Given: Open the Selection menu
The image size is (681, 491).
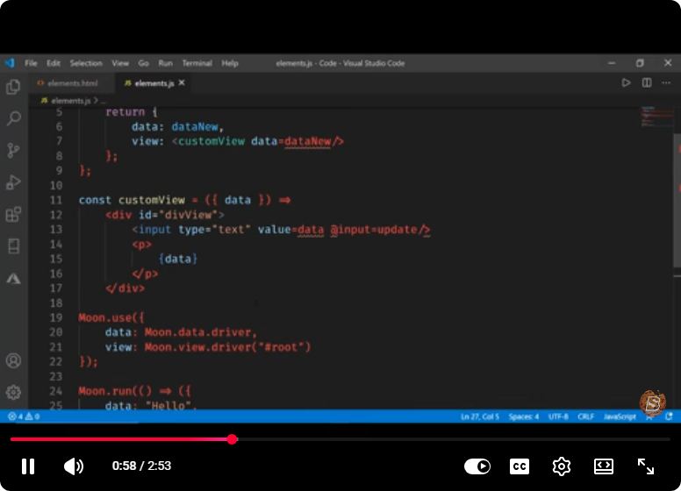Looking at the screenshot, I should 86,63.
